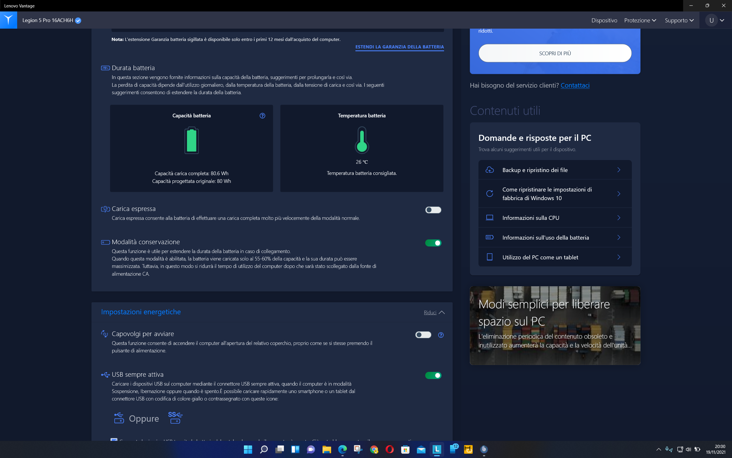This screenshot has height=458, width=732.
Task: Turn on Capovolgi per avviare toggle
Action: tap(423, 335)
